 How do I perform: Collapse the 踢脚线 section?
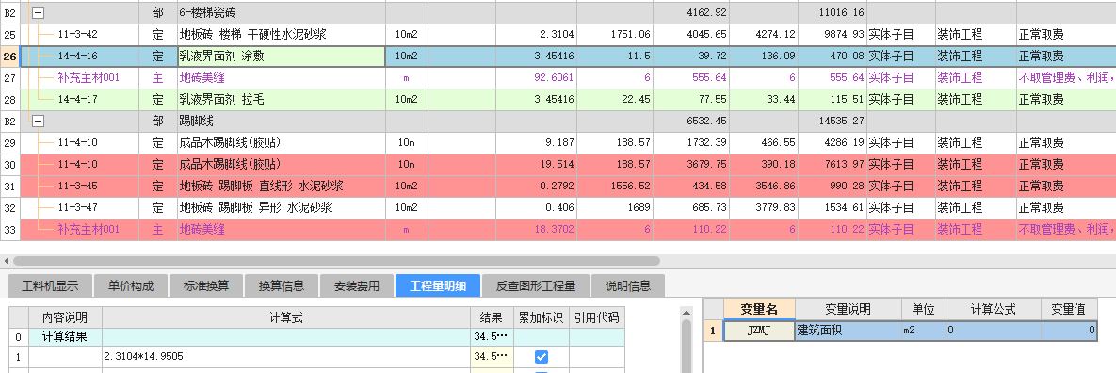coord(39,121)
